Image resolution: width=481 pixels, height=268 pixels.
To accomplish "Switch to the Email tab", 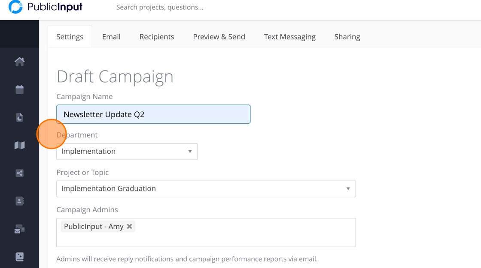I will pos(111,37).
